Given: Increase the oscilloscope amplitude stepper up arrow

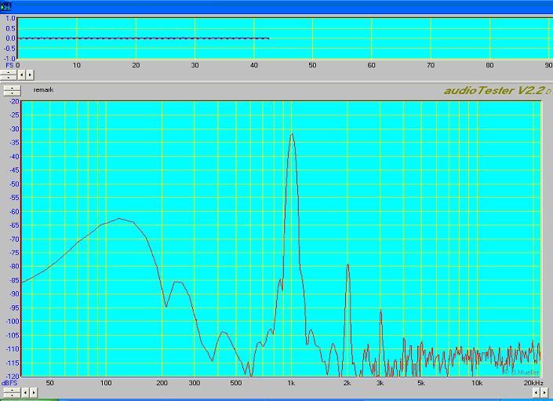Looking at the screenshot, I should pos(9,72).
